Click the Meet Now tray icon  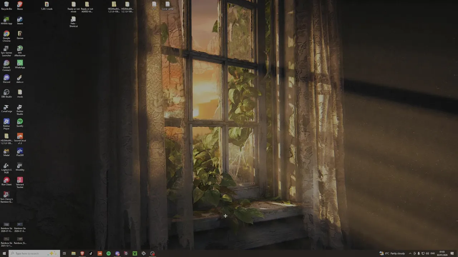[x=414, y=253]
